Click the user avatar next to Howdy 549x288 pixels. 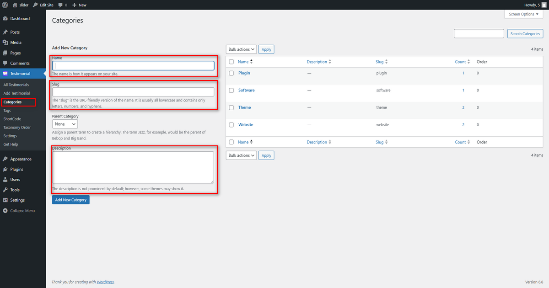(544, 5)
